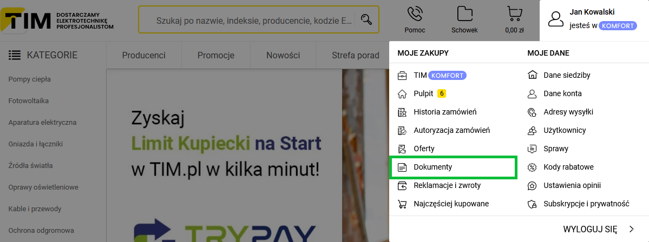Click the KATEGORIE list icon

tap(15, 55)
